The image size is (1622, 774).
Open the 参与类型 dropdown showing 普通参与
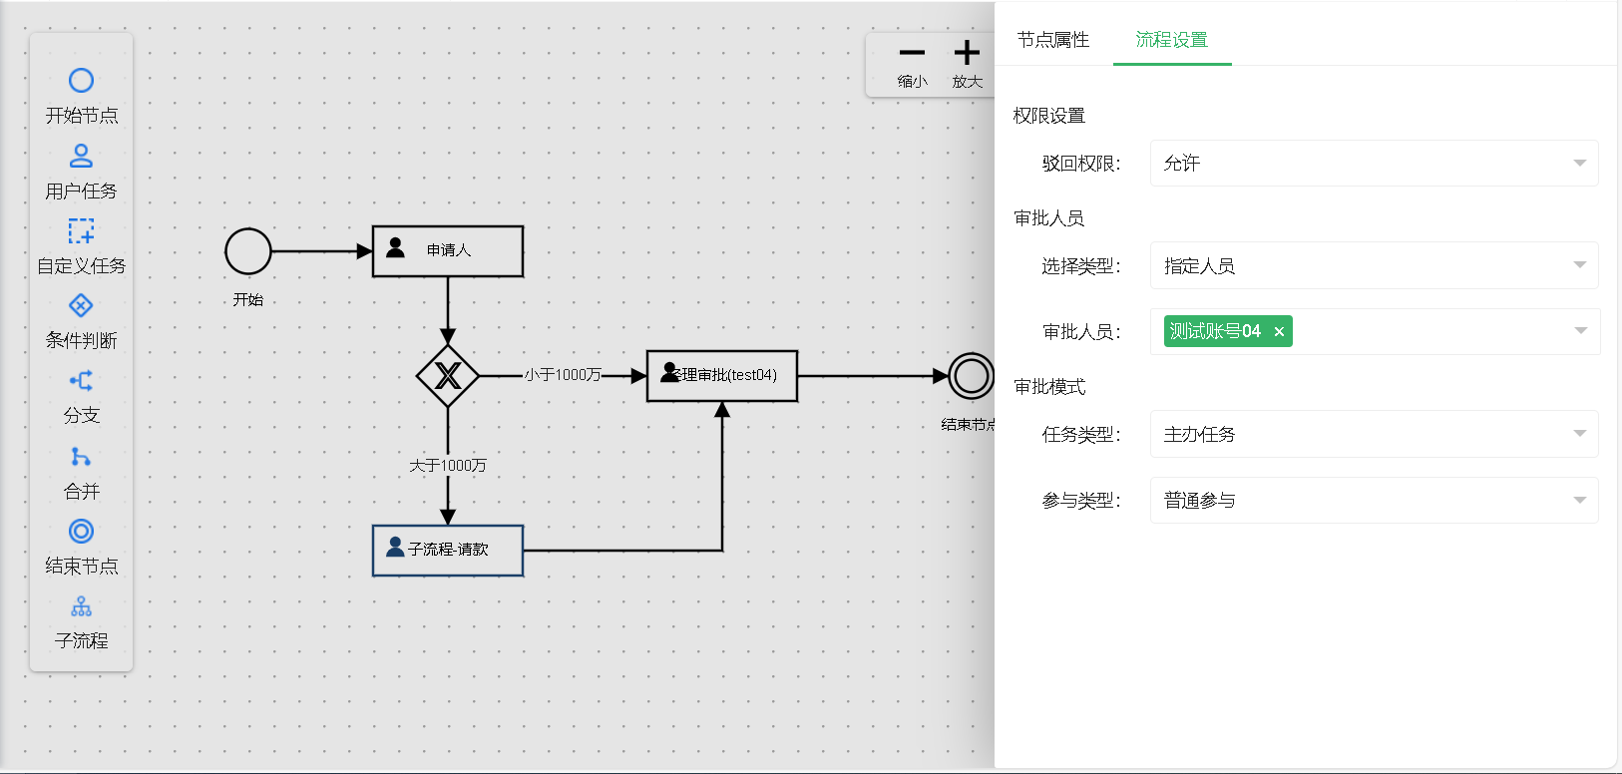[x=1375, y=501]
